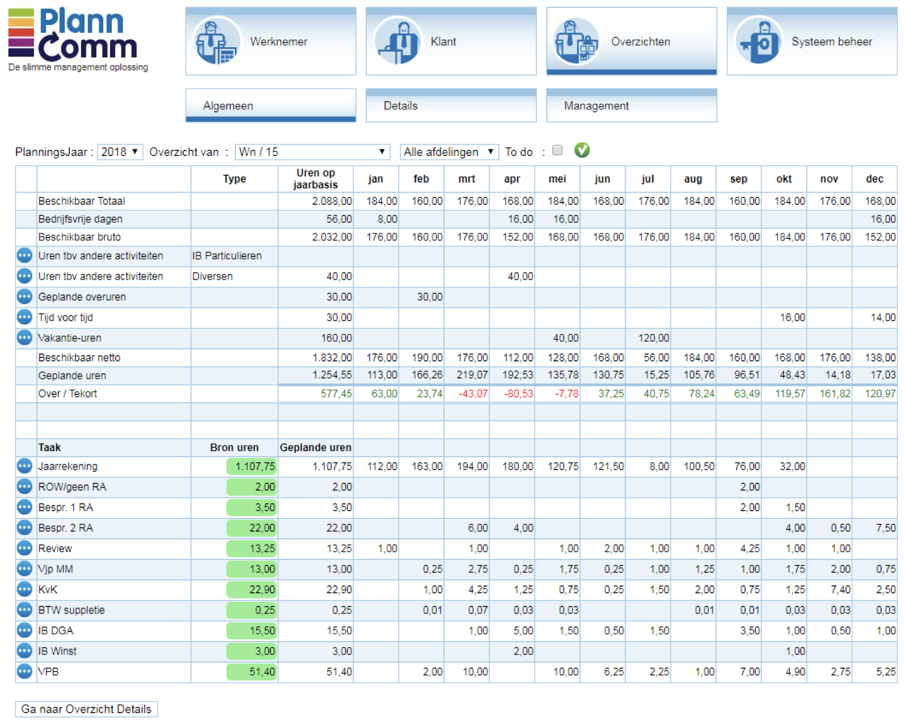Click blue dots icon beside Geplande overuren

[24, 297]
